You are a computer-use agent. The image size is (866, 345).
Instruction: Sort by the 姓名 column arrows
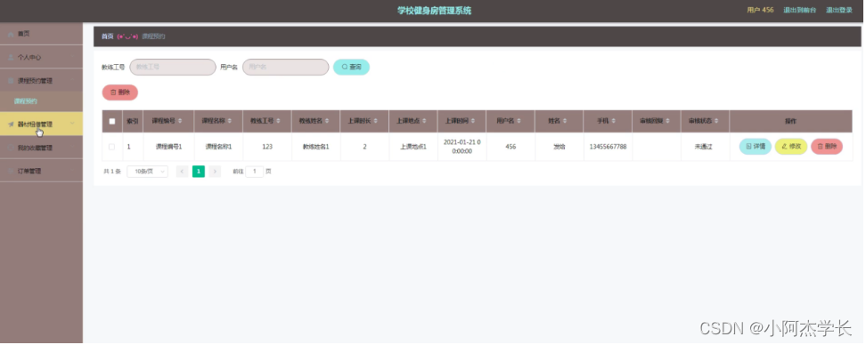[566, 121]
